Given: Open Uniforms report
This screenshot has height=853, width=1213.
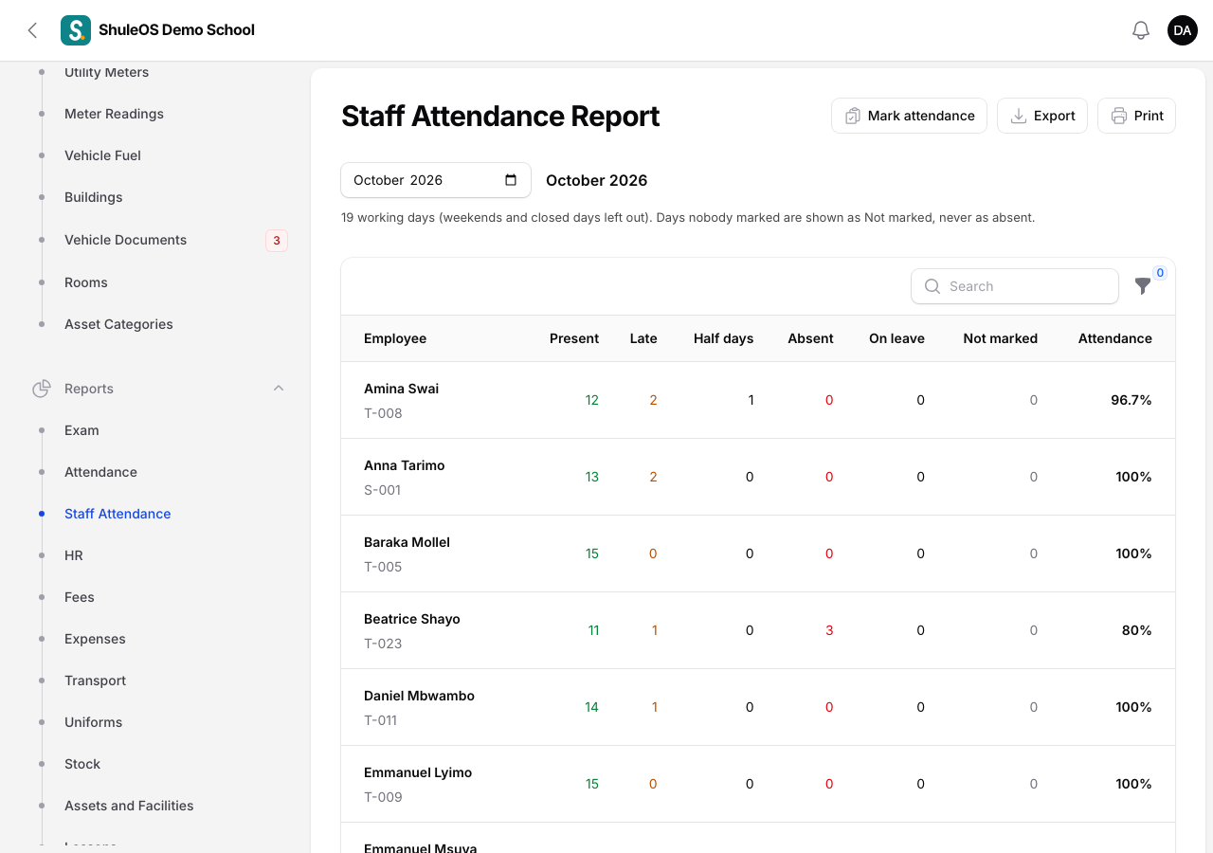Looking at the screenshot, I should [x=93, y=722].
